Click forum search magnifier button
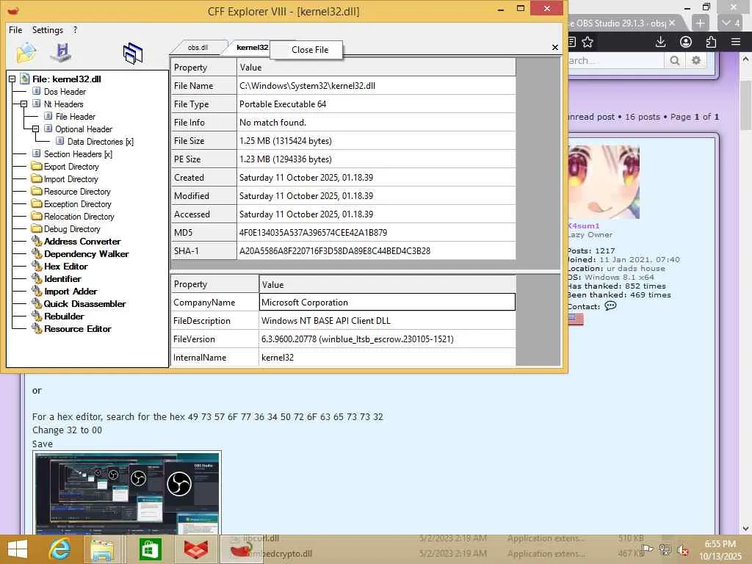 (675, 60)
